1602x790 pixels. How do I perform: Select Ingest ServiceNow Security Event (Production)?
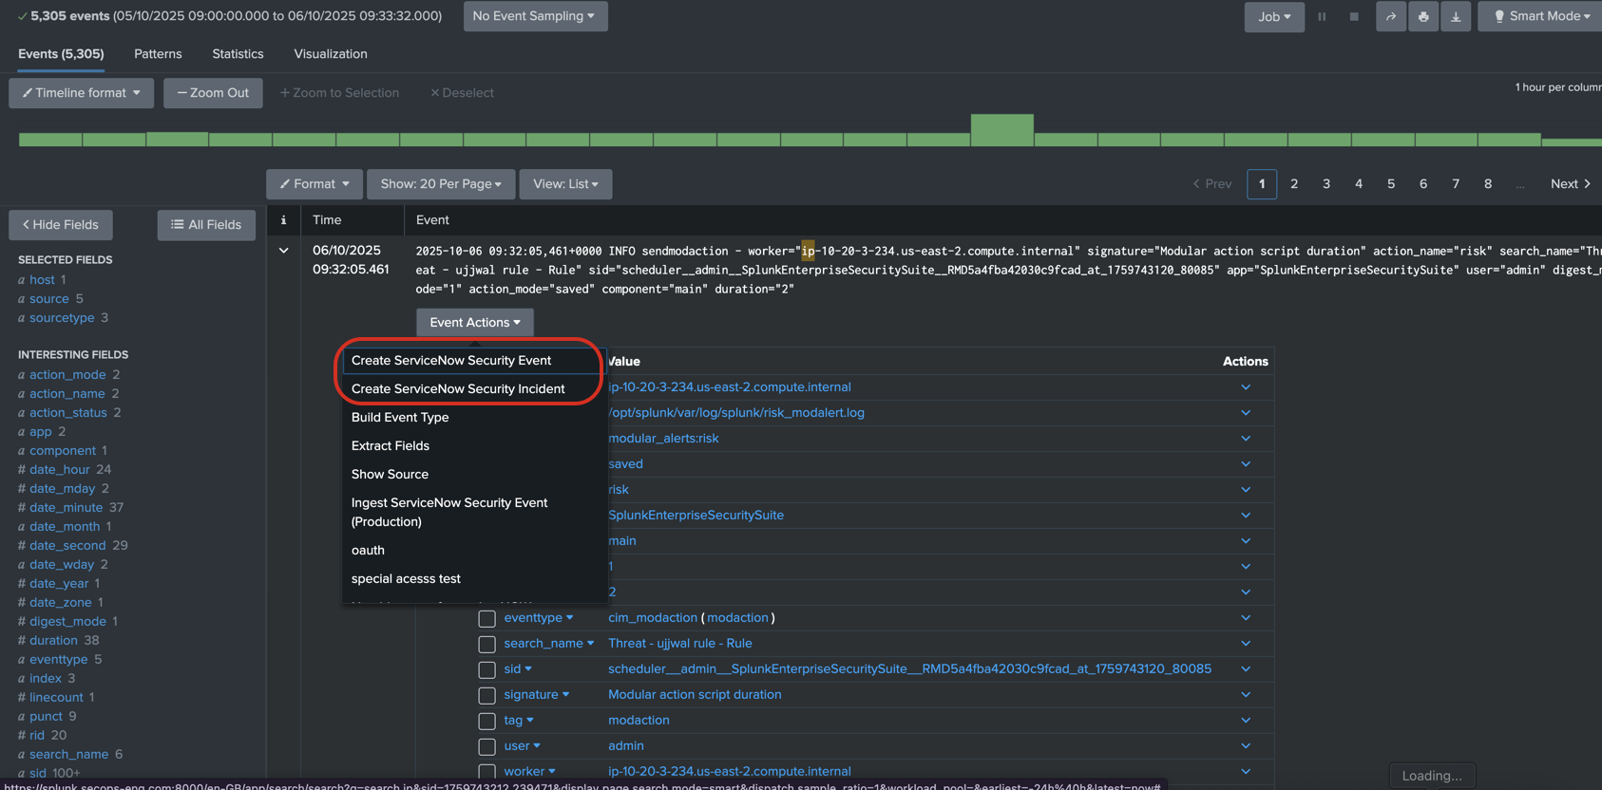pos(474,513)
